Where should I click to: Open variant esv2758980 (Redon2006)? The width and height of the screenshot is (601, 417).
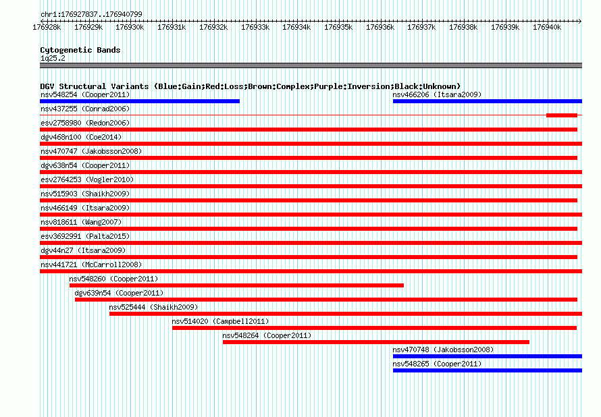tap(85, 123)
